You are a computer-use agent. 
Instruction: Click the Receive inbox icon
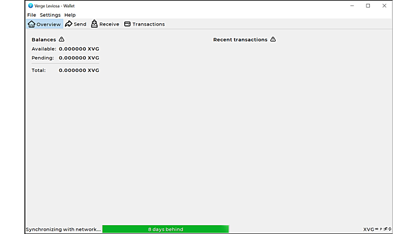point(94,24)
